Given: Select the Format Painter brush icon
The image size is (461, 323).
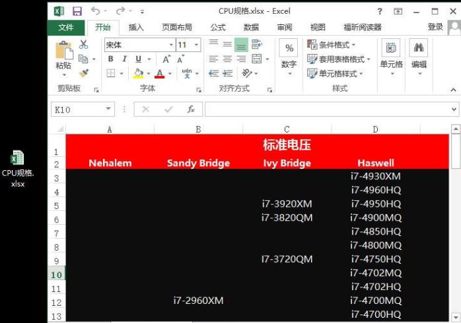Looking at the screenshot, I should point(84,73).
